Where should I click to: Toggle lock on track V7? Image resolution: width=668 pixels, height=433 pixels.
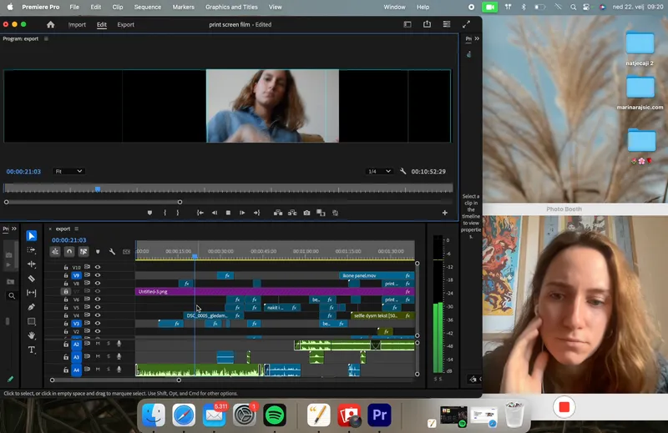pos(65,292)
